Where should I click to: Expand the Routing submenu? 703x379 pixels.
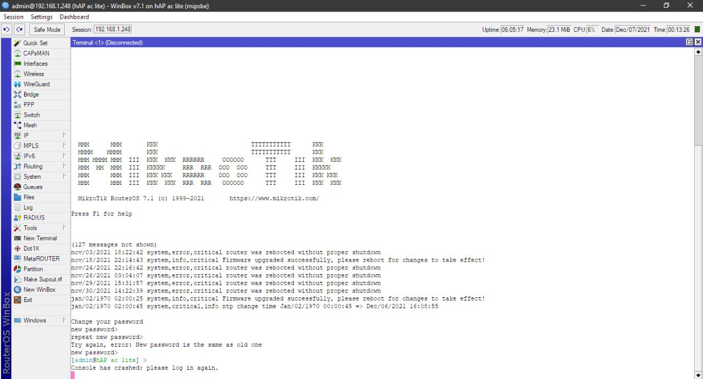click(64, 166)
